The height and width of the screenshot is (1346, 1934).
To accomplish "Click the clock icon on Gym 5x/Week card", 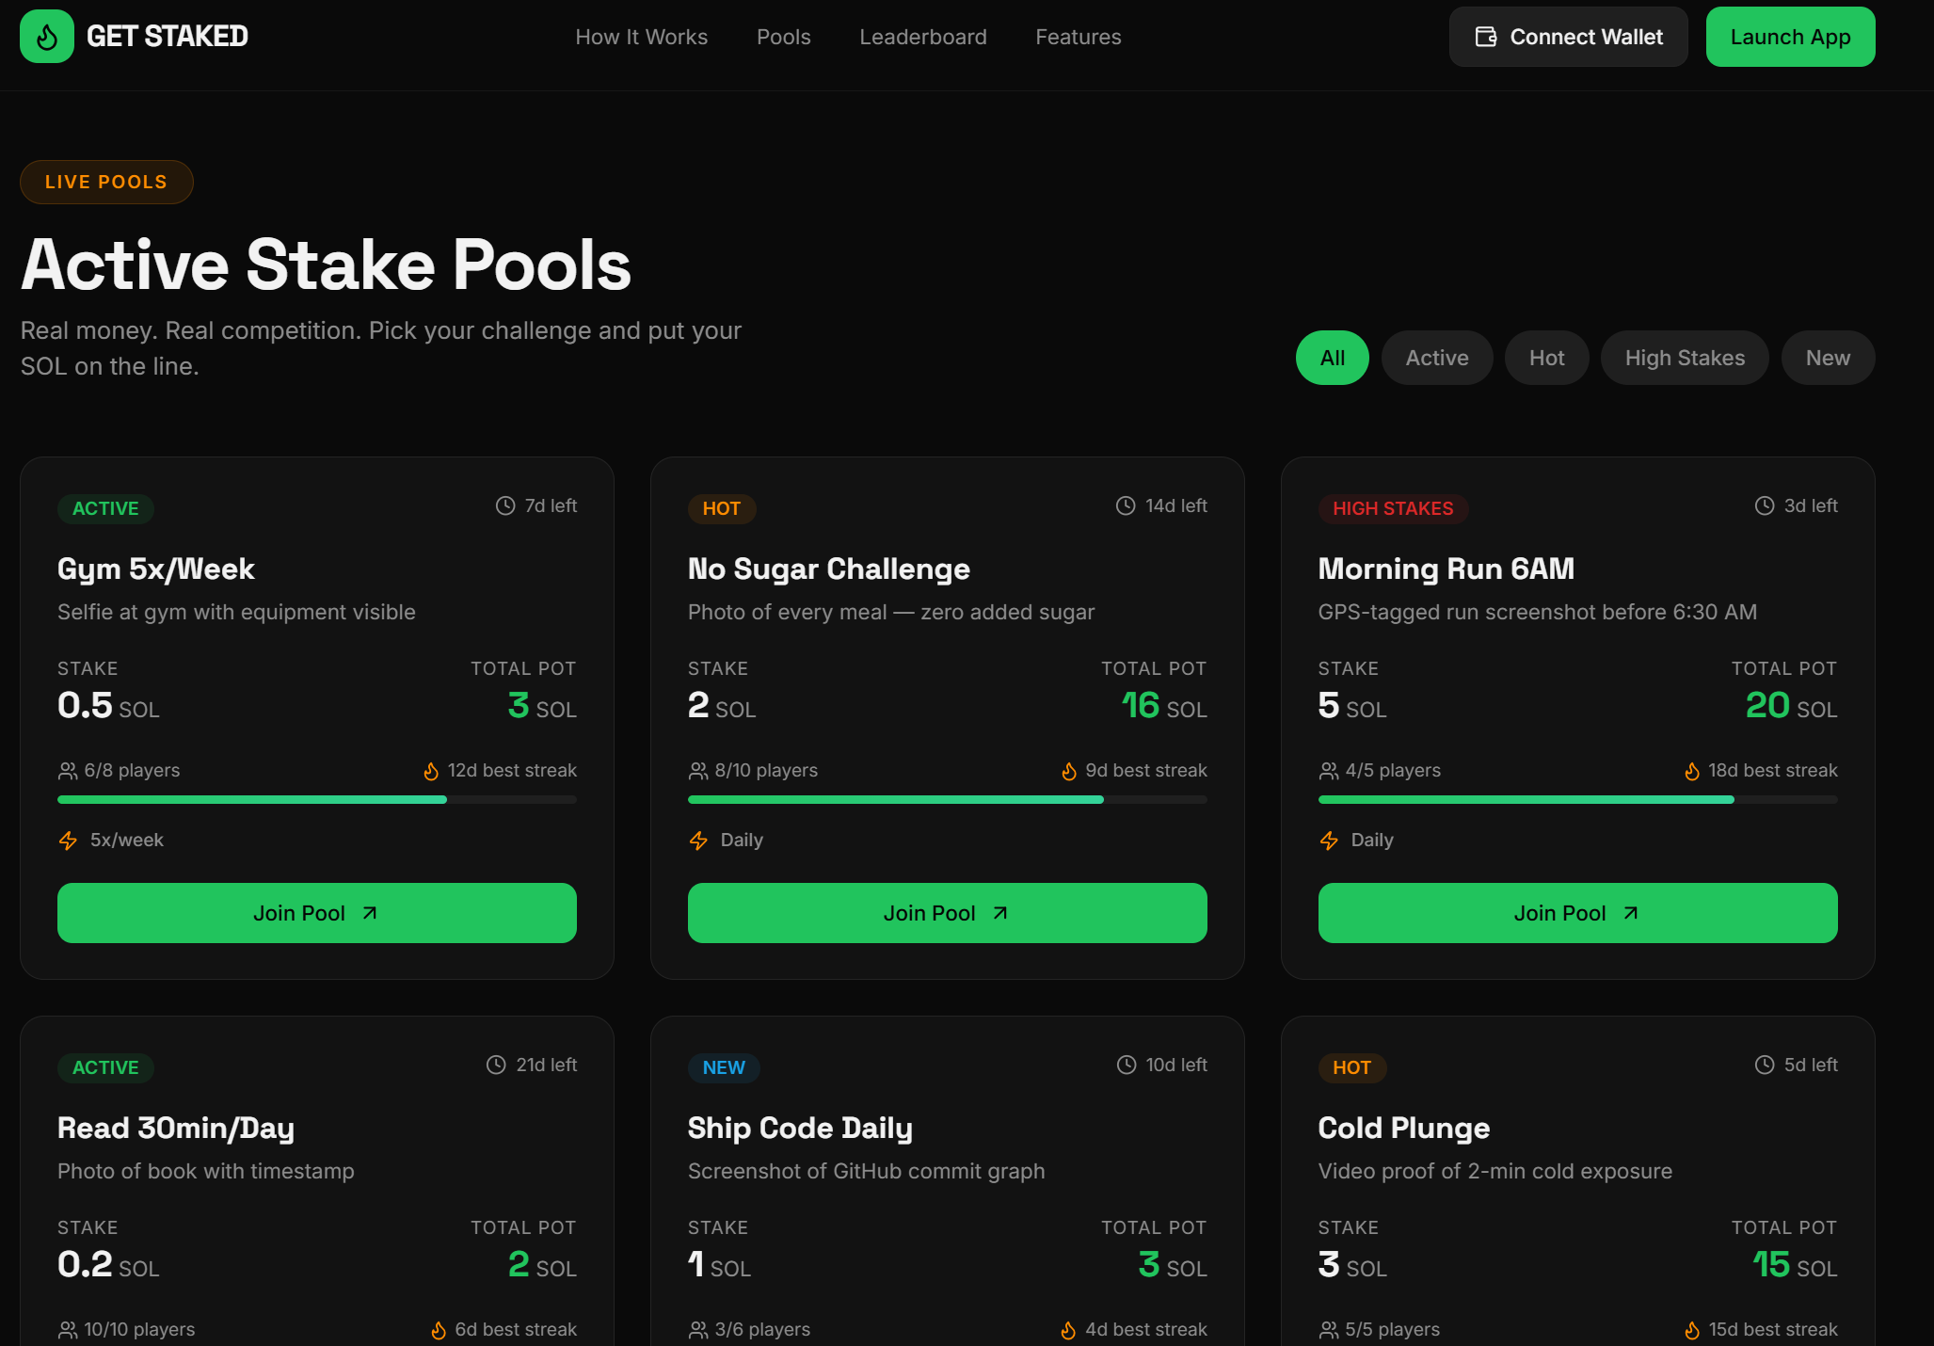I will (x=505, y=505).
